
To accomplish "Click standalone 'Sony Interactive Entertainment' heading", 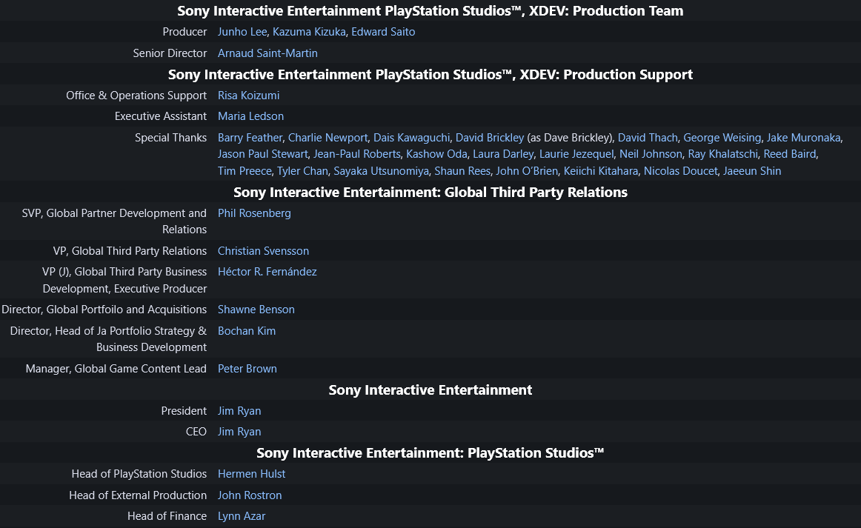I will 430,390.
